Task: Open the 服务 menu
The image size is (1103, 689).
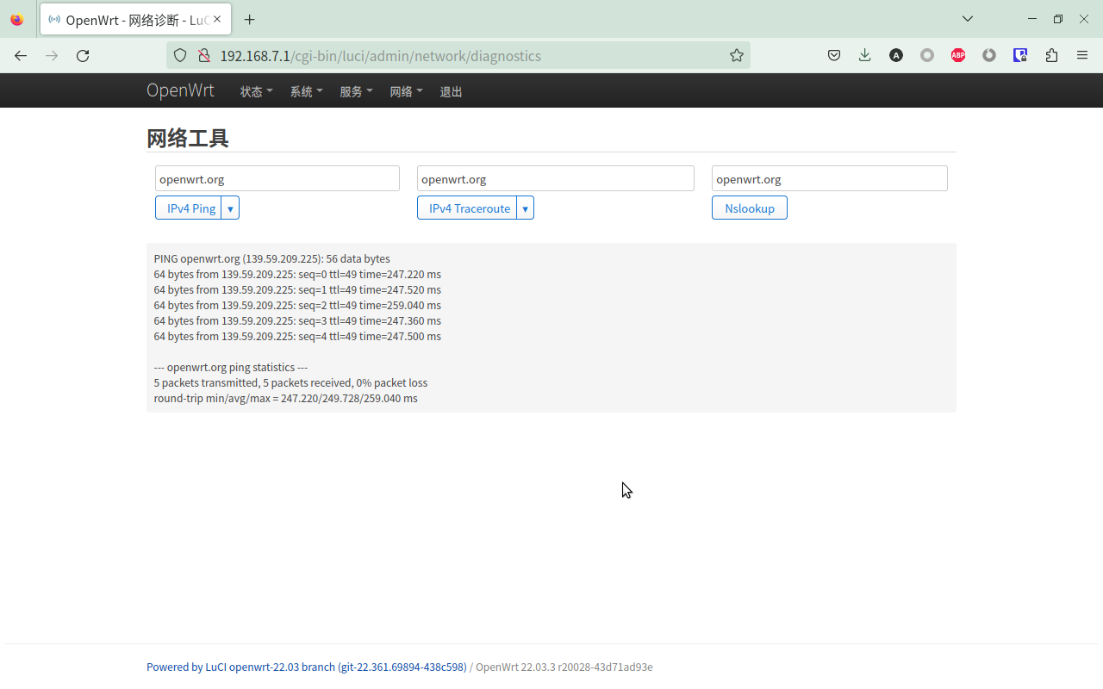Action: point(356,91)
